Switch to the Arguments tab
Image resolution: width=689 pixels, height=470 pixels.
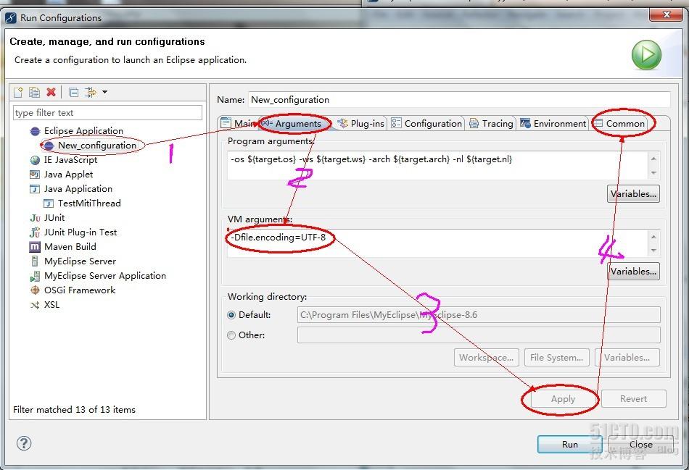pos(294,124)
